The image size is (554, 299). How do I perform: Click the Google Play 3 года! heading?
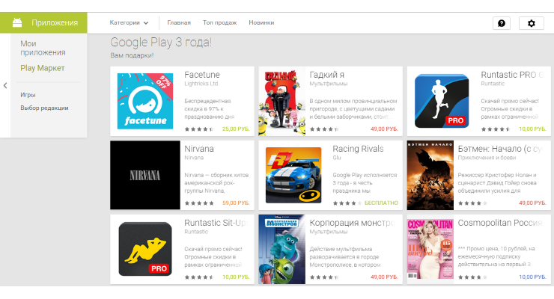click(x=161, y=43)
